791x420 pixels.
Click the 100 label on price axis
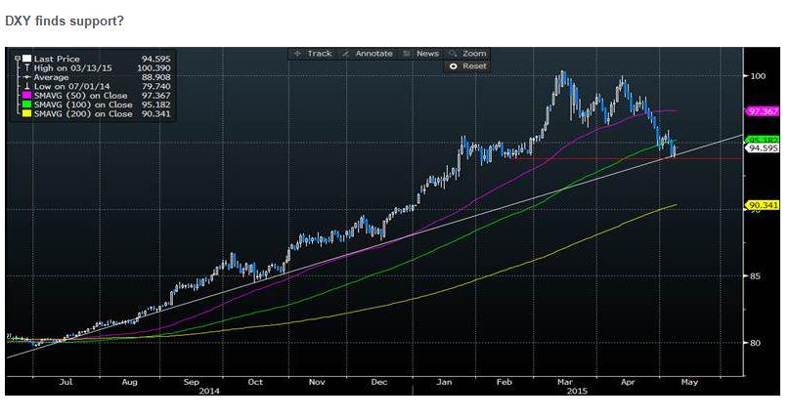click(758, 76)
